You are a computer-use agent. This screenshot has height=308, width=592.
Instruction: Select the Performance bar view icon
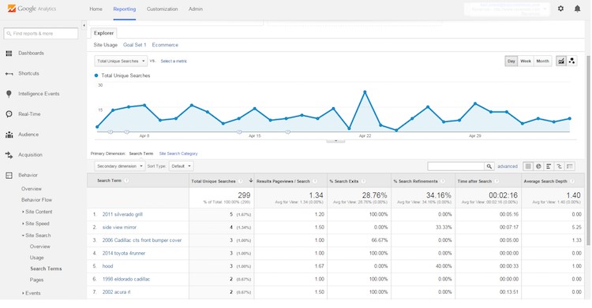coord(549,166)
